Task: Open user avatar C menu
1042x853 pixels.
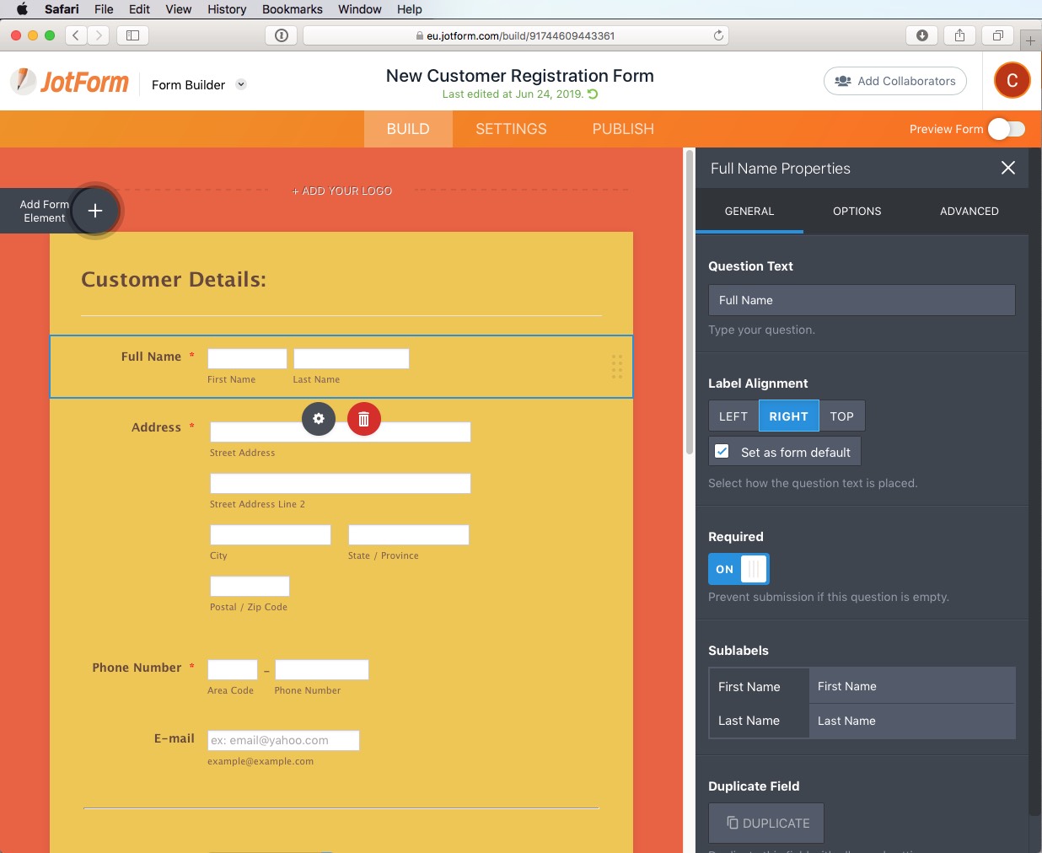Action: (x=1012, y=81)
